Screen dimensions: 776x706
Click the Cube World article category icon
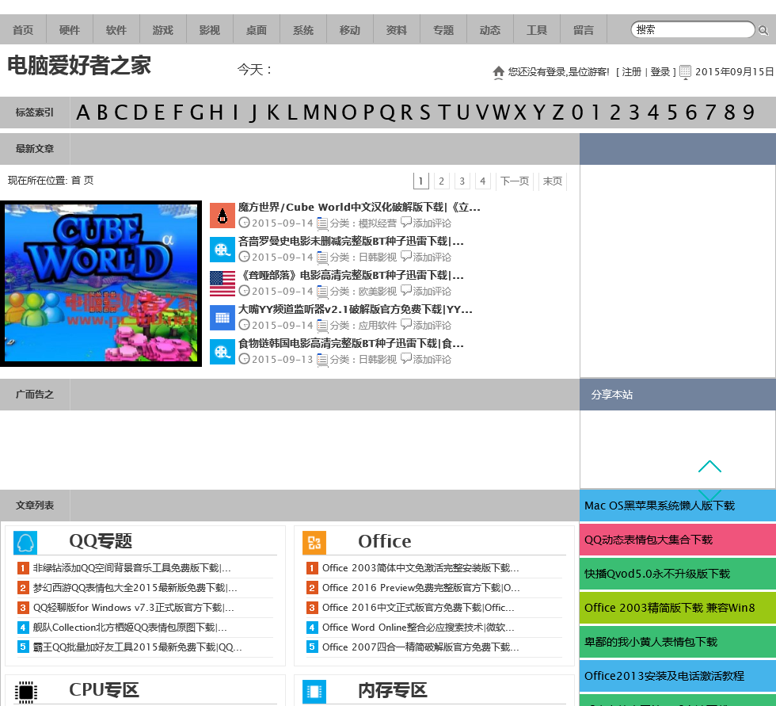pyautogui.click(x=223, y=216)
